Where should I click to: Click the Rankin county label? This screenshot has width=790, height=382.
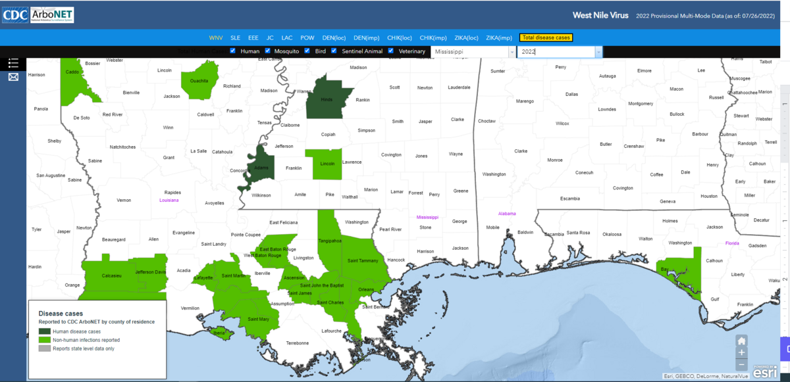coord(363,101)
